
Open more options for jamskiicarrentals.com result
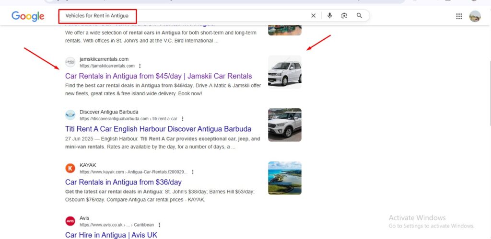coord(140,66)
